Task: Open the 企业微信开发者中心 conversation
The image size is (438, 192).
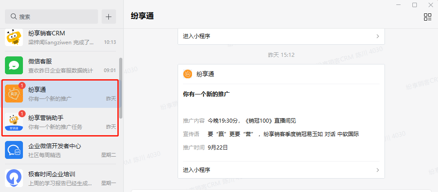Action: coord(61,150)
